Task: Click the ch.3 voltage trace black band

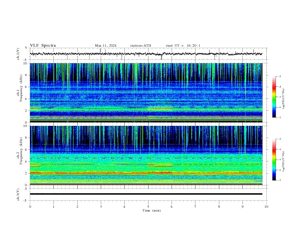Action: click(x=146, y=194)
